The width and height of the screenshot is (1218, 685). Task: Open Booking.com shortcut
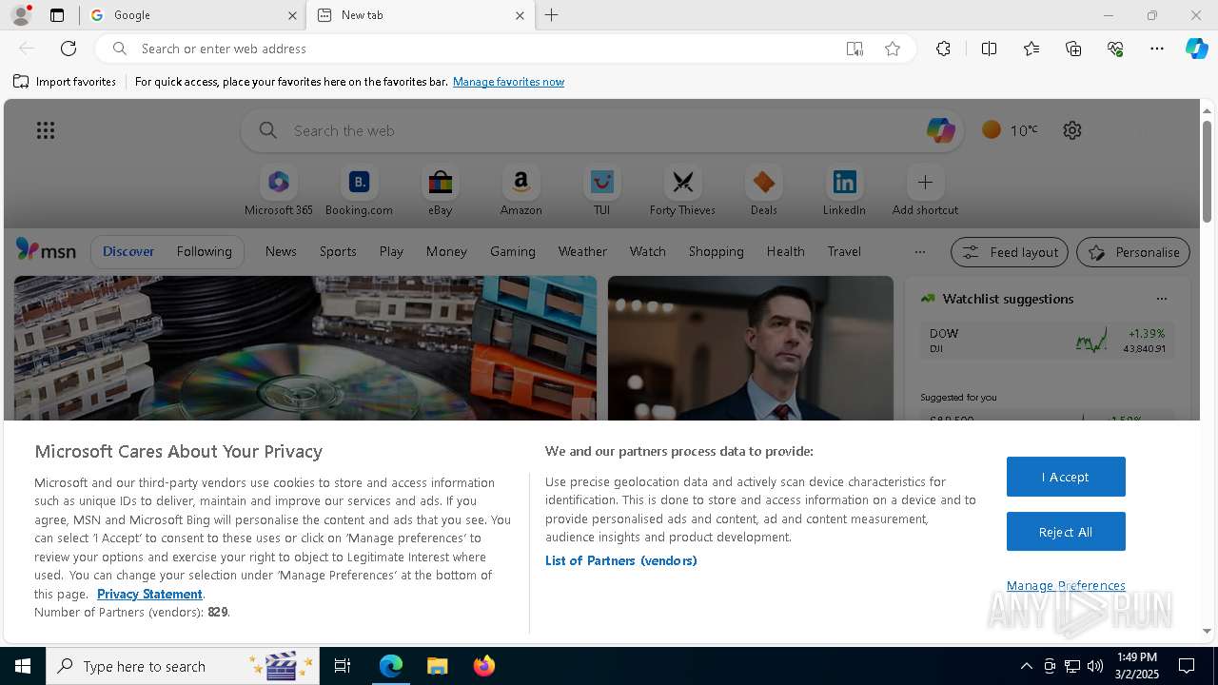pyautogui.click(x=359, y=190)
